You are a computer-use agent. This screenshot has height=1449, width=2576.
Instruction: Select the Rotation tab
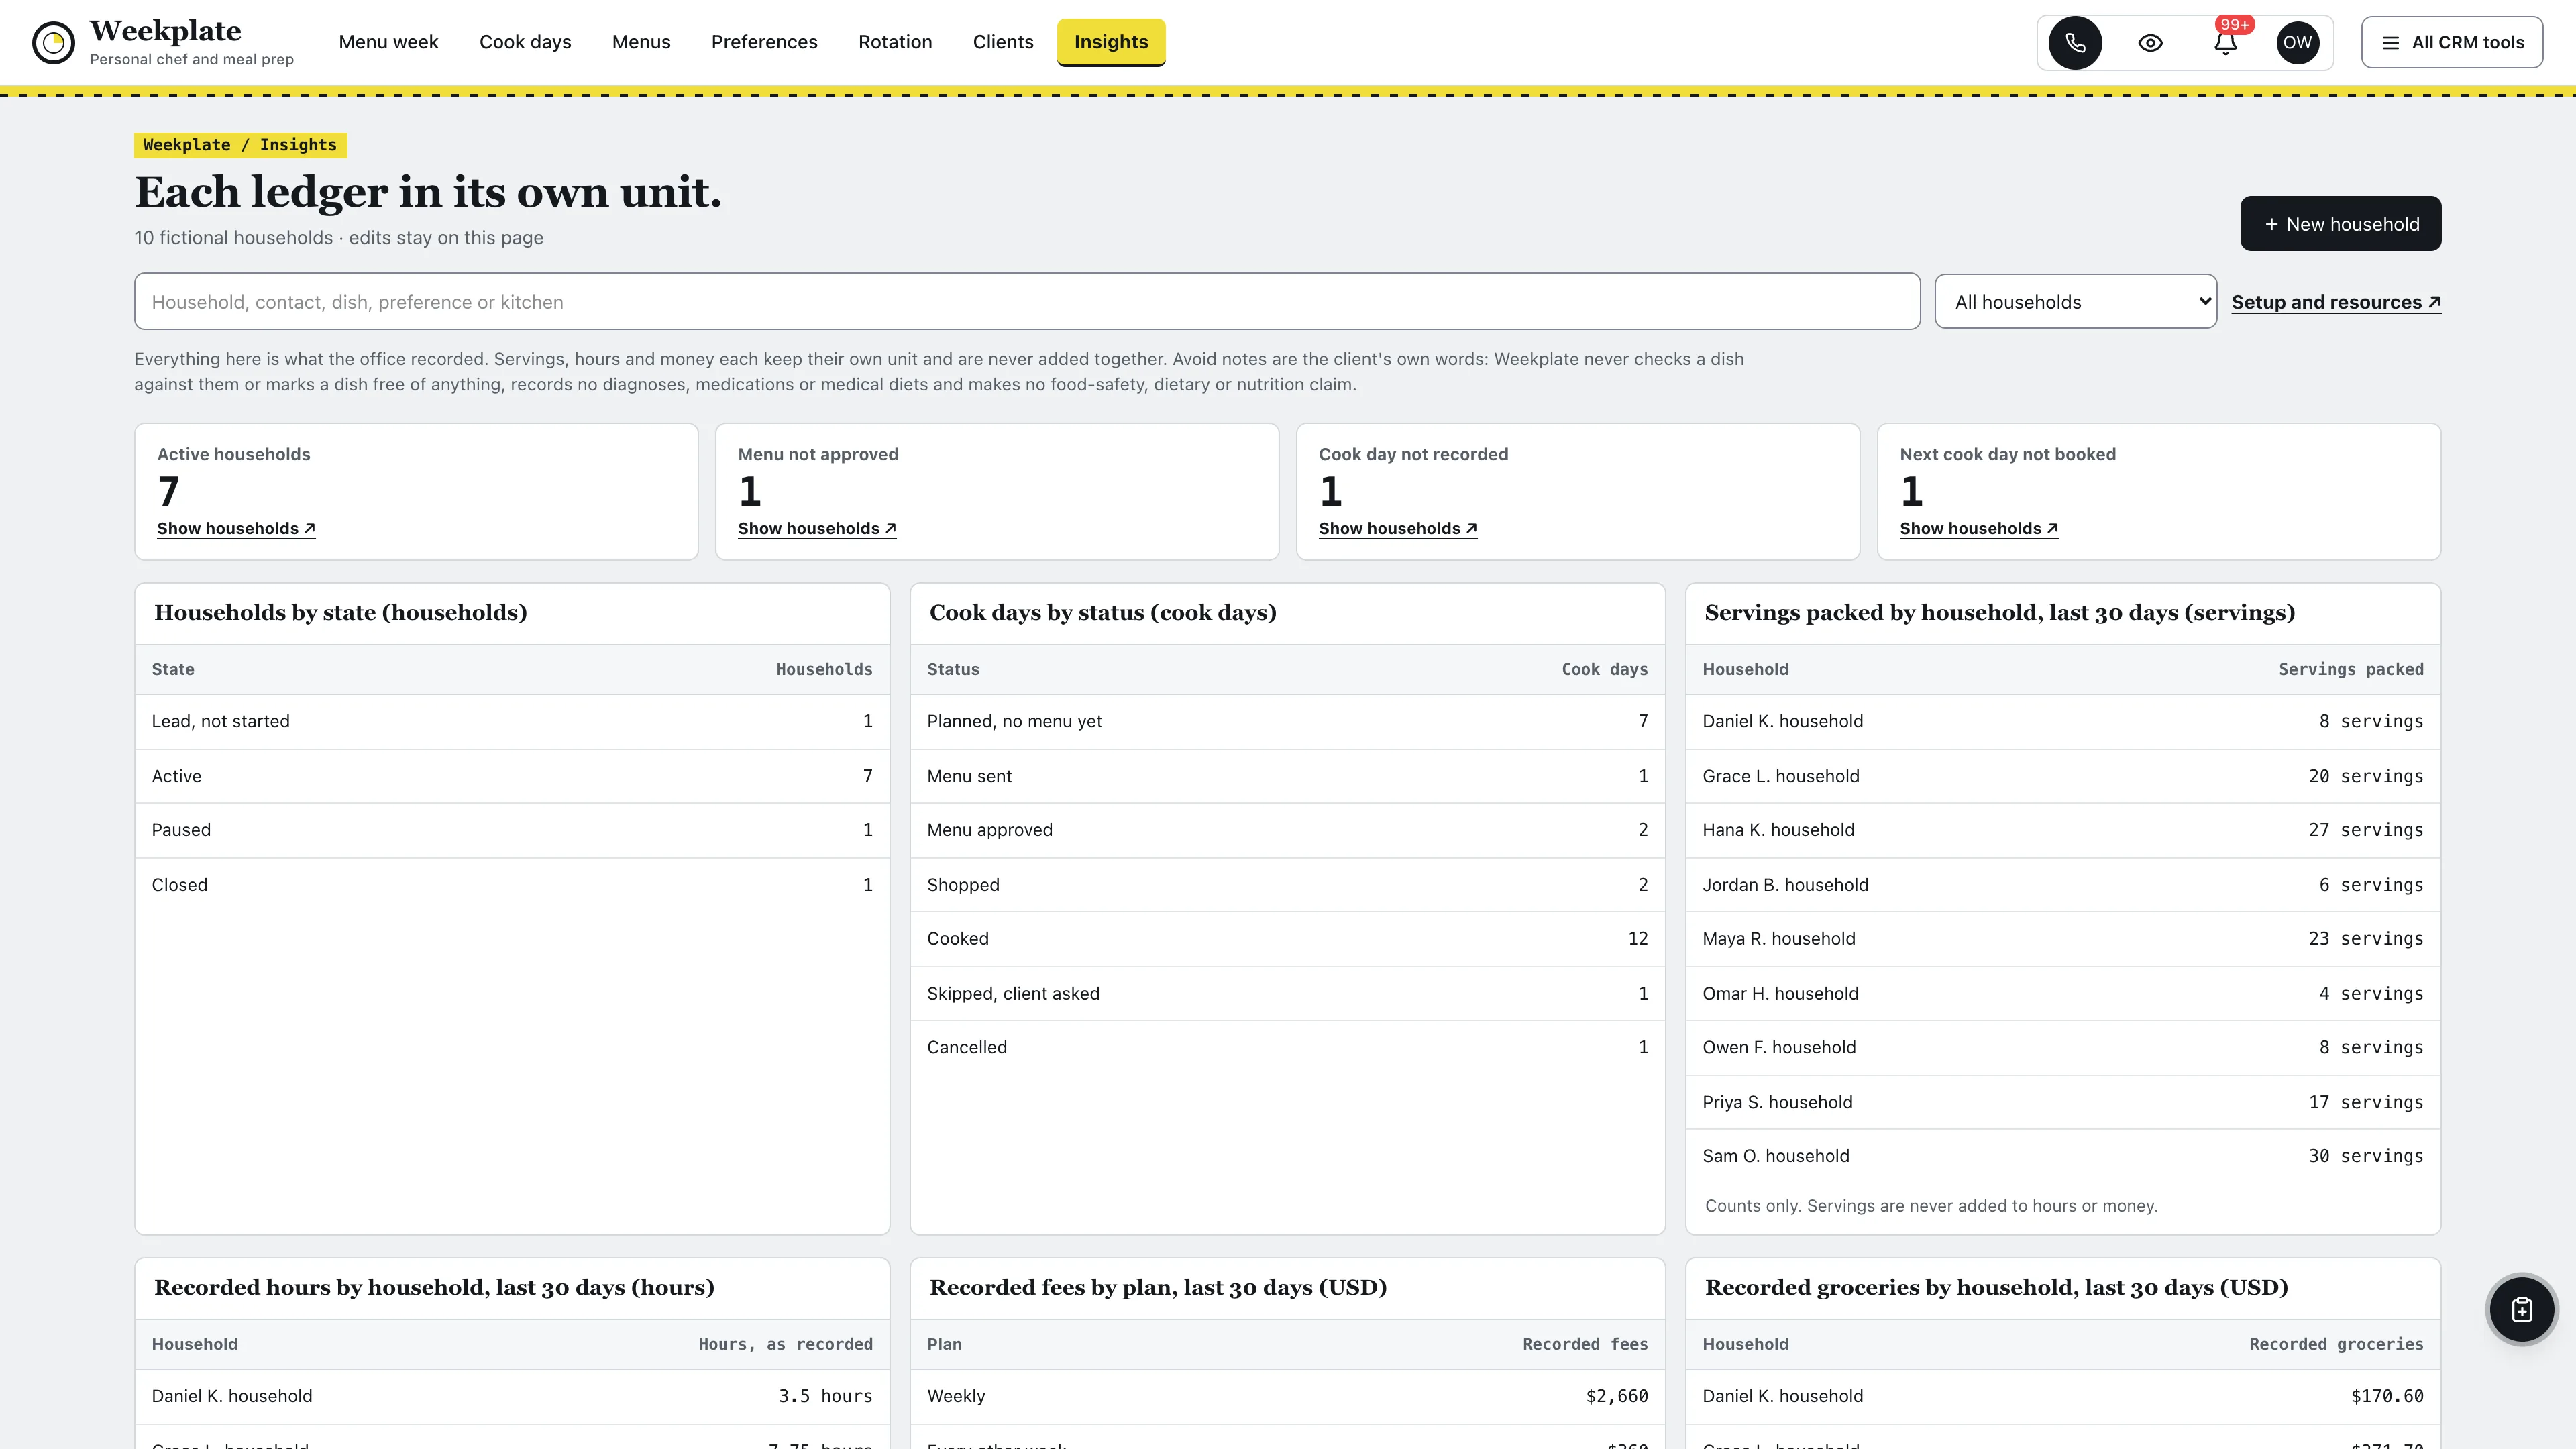(x=895, y=42)
